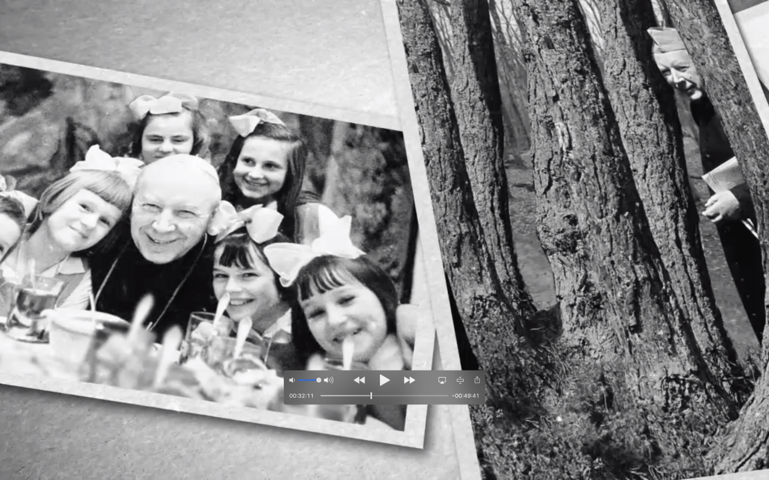
Task: Click the rewind button
Action: (x=359, y=380)
